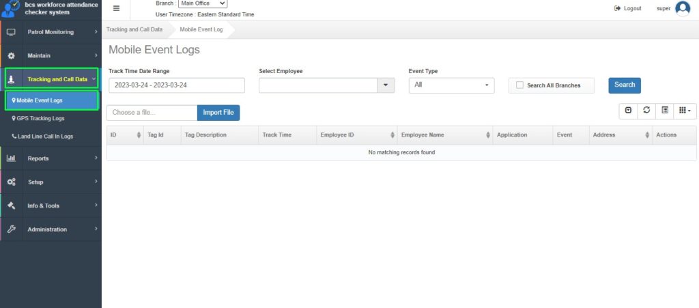Click the Import File button
This screenshot has width=699, height=308.
(x=218, y=113)
